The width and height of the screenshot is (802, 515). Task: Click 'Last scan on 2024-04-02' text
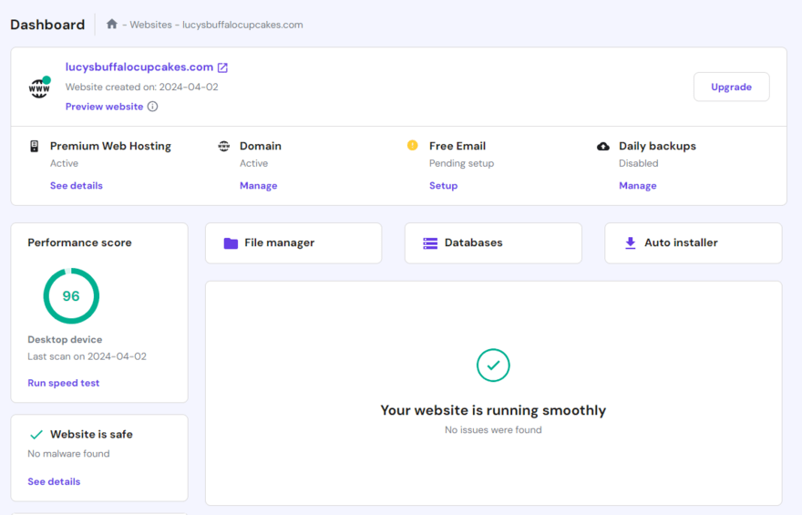(x=87, y=356)
